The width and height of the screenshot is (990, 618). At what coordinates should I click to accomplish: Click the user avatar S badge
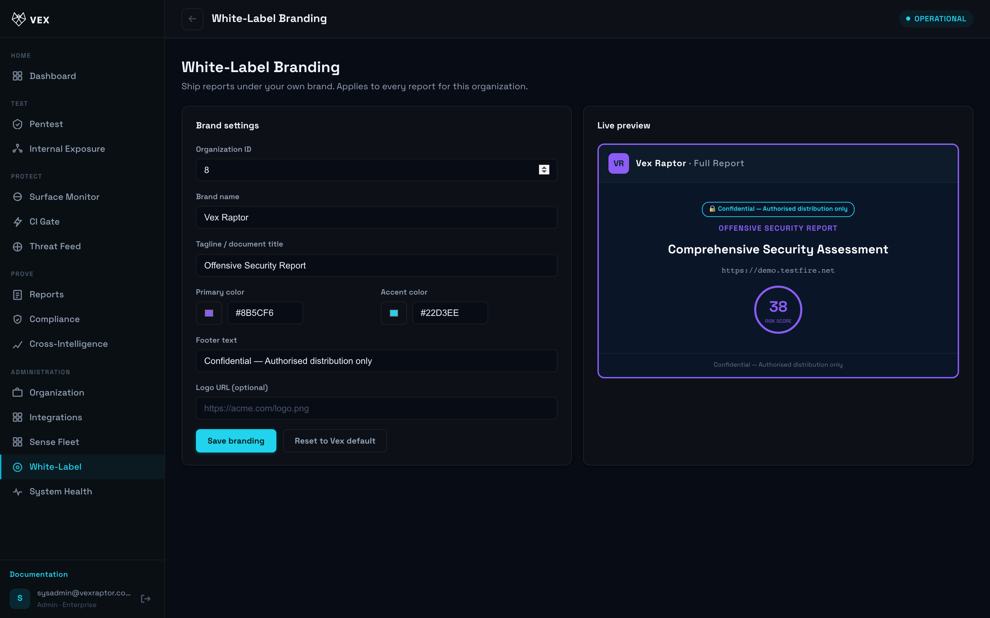pos(20,598)
